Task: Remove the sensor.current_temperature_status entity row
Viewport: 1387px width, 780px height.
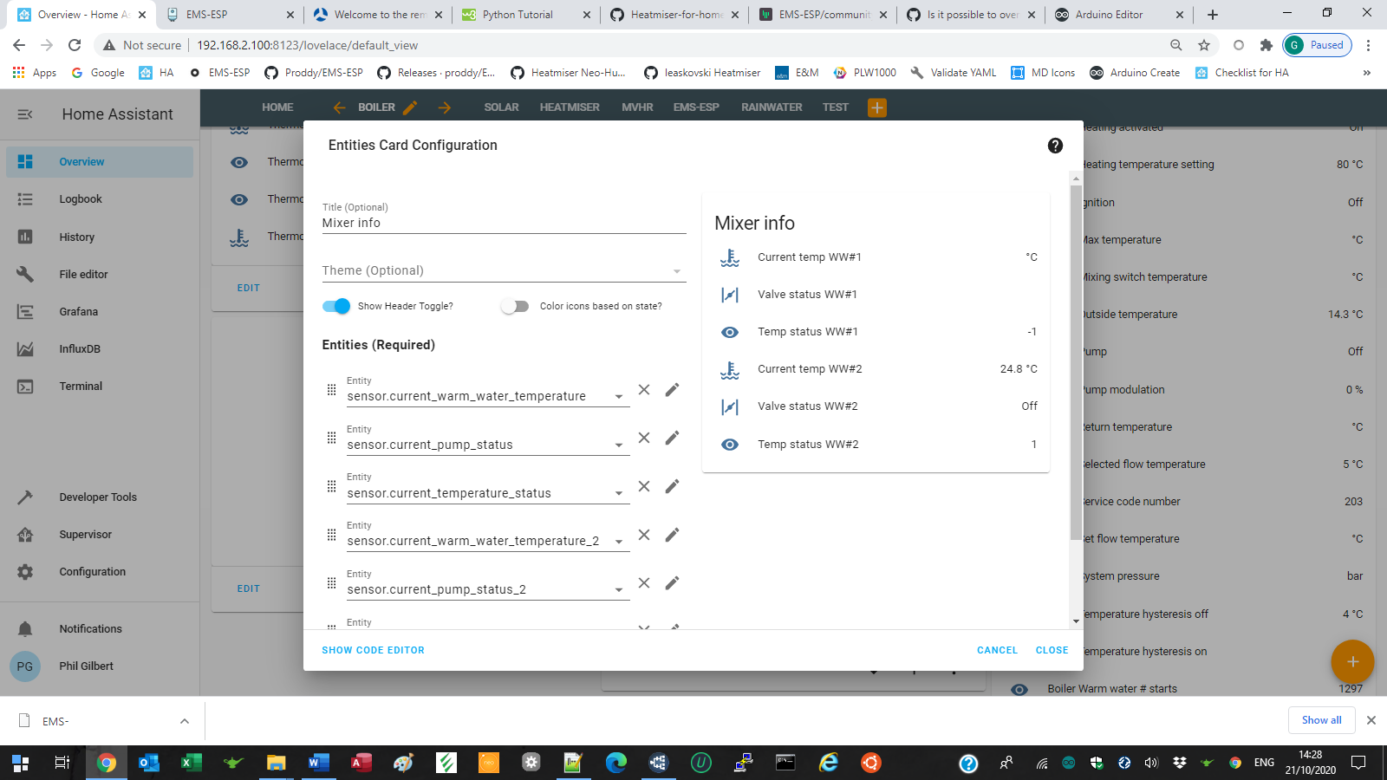Action: pos(644,486)
